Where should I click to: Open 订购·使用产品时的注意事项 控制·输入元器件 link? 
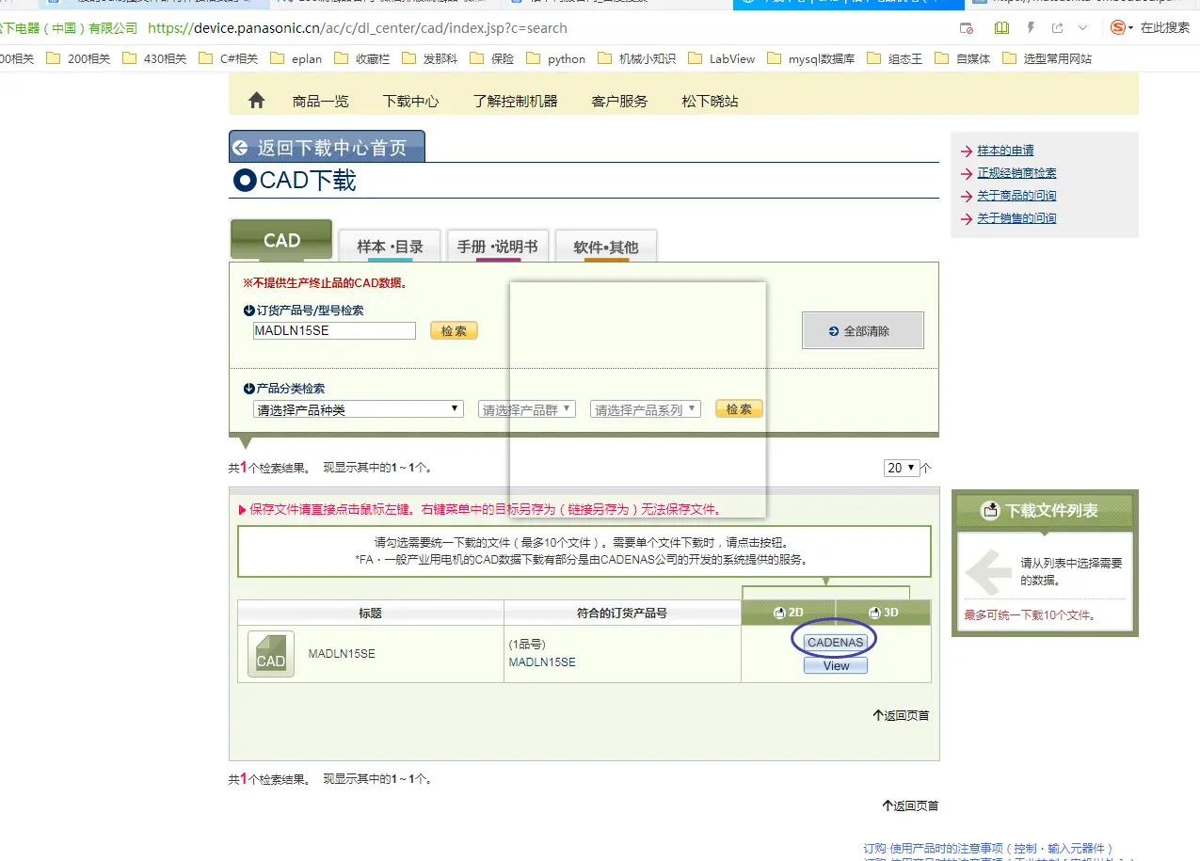988,848
